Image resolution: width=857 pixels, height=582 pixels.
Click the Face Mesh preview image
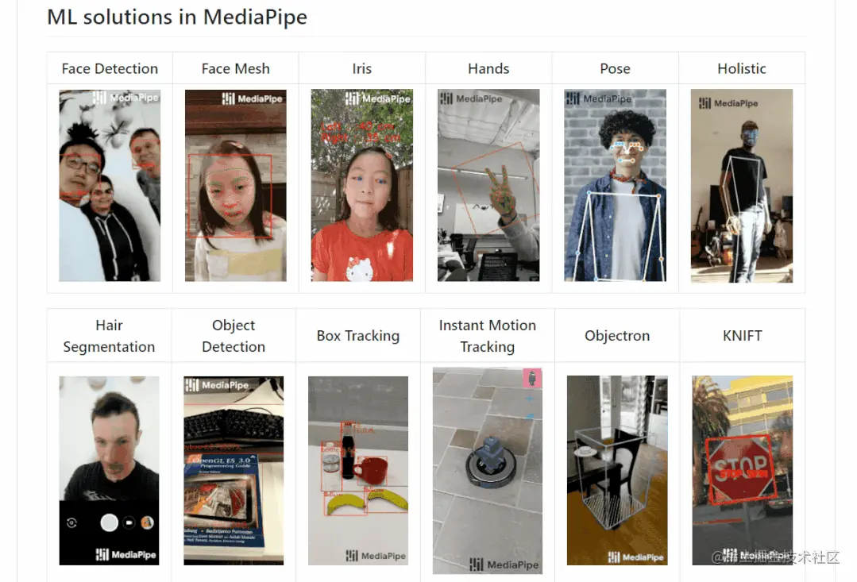tap(236, 185)
